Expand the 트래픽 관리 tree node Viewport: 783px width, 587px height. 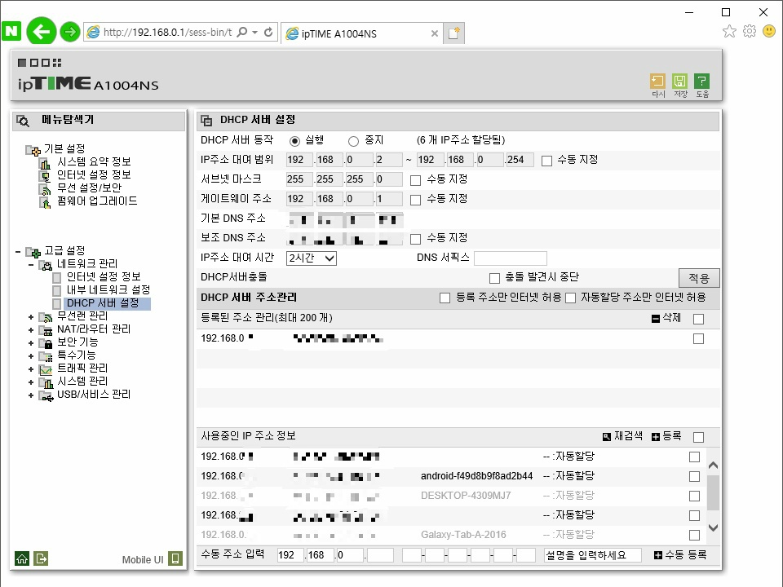point(31,369)
